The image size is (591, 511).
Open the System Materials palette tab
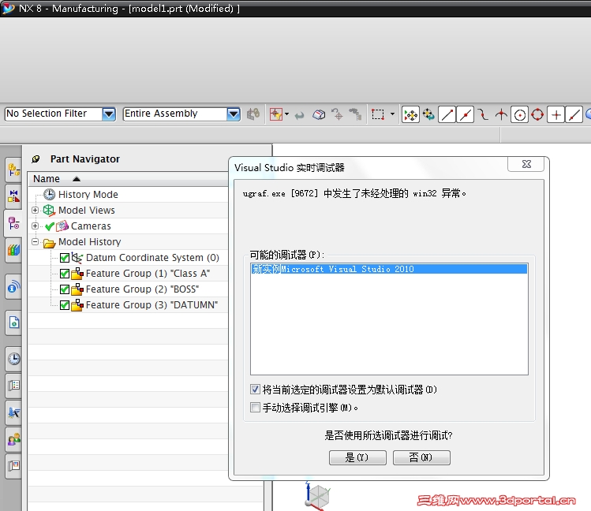[13, 386]
